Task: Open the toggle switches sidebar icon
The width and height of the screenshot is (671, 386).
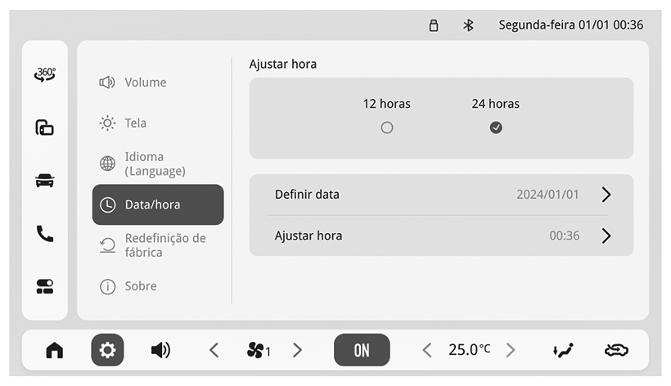Action: [44, 286]
